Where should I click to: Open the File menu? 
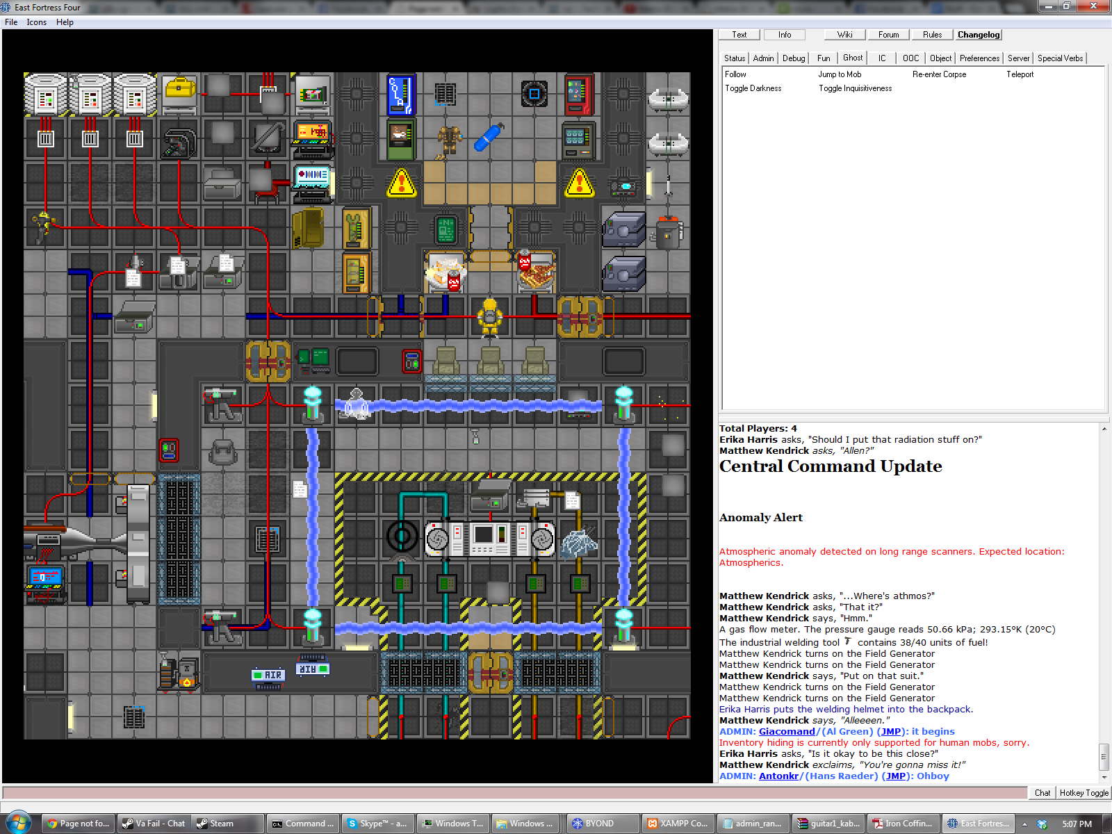coord(11,22)
